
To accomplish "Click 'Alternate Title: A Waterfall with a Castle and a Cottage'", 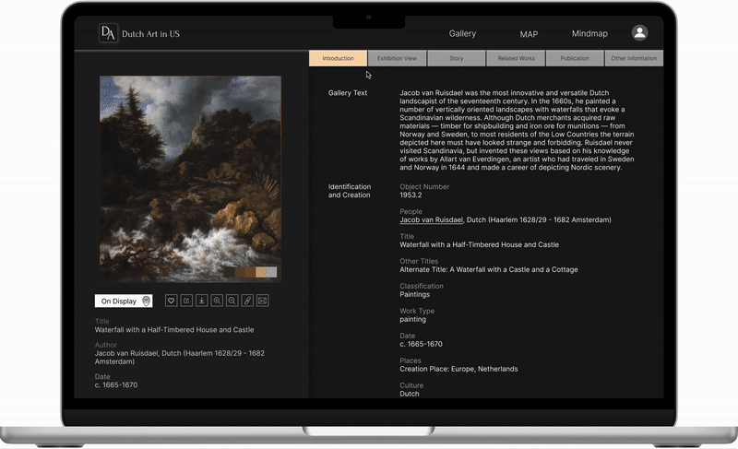I will pyautogui.click(x=489, y=269).
